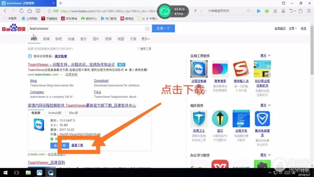Click the 百度一下 search button
Screen dimensions: 314x177
click(x=163, y=29)
